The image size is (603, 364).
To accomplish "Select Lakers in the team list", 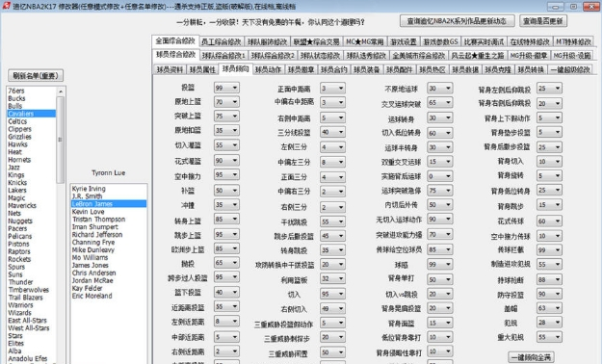I will tap(17, 190).
